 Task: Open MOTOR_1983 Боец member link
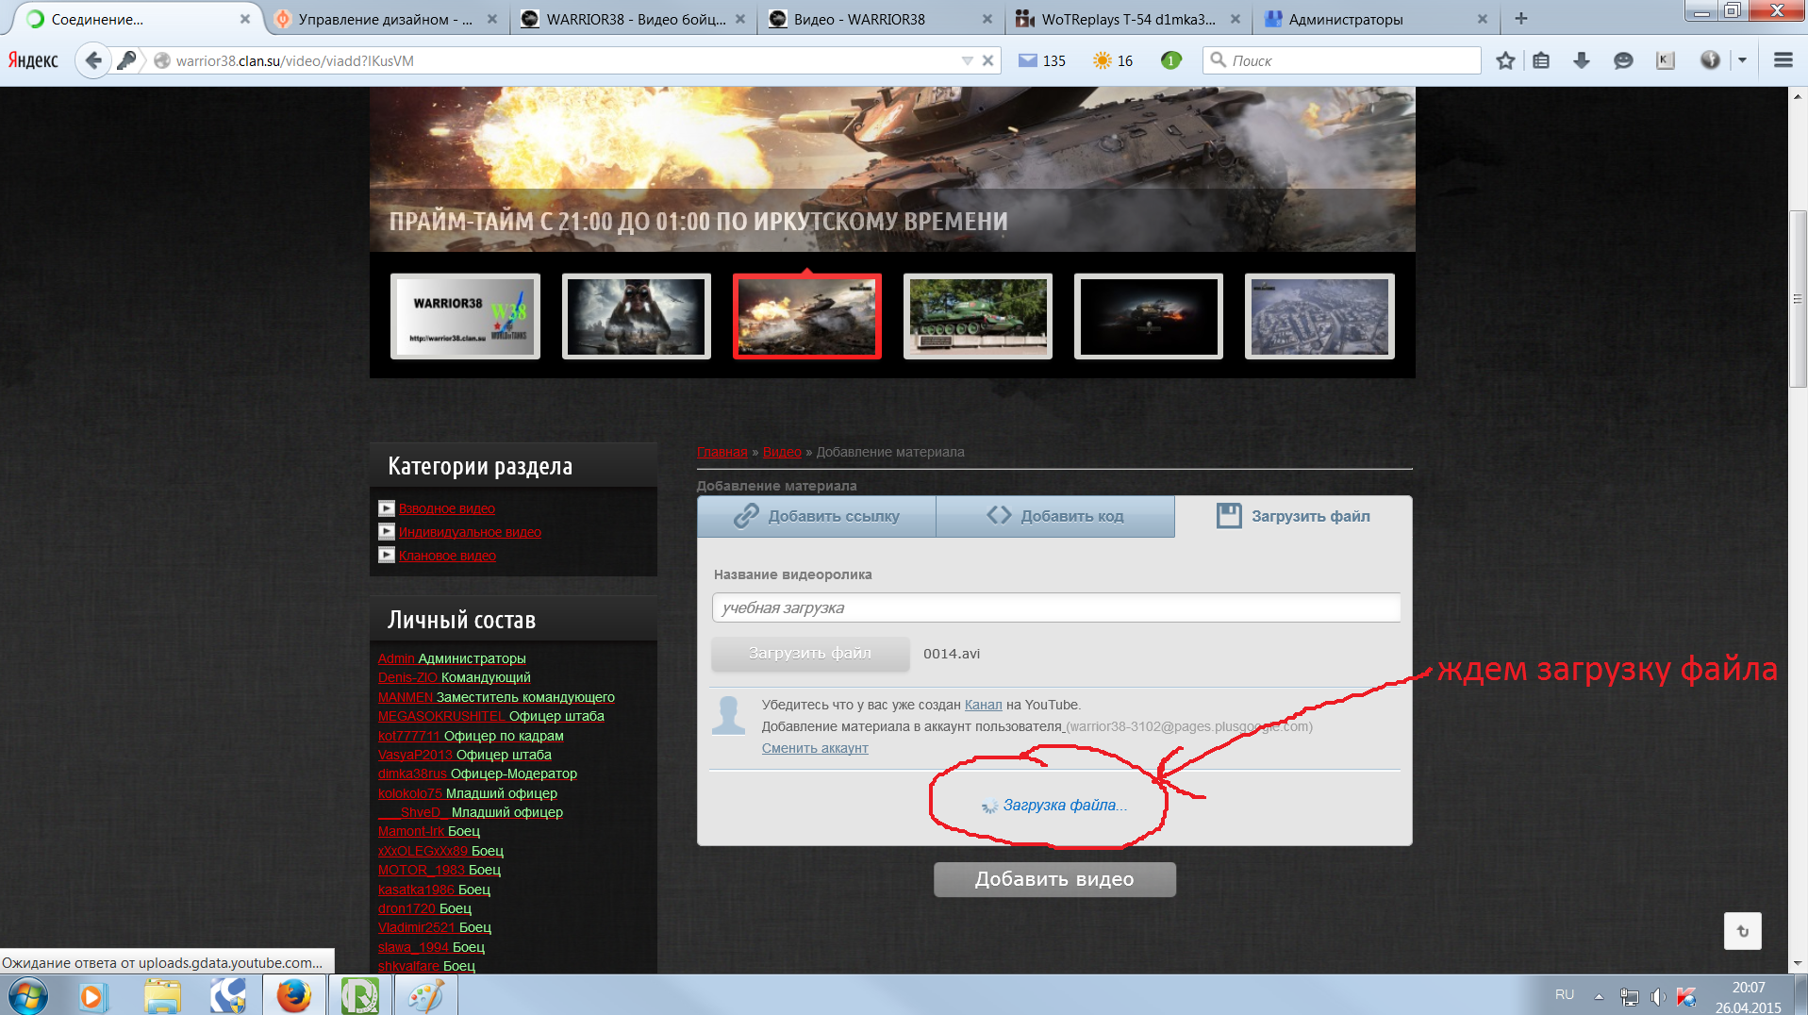tap(440, 870)
